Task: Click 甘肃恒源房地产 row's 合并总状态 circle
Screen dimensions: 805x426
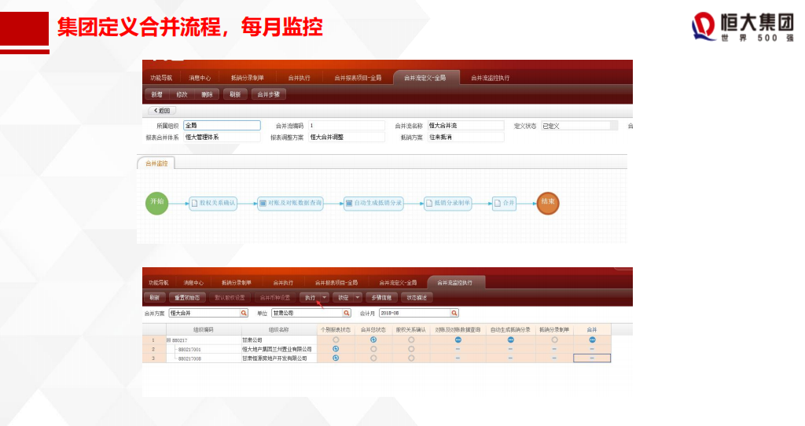Action: pos(373,358)
